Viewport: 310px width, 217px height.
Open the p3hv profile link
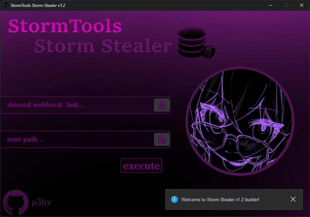tap(41, 202)
